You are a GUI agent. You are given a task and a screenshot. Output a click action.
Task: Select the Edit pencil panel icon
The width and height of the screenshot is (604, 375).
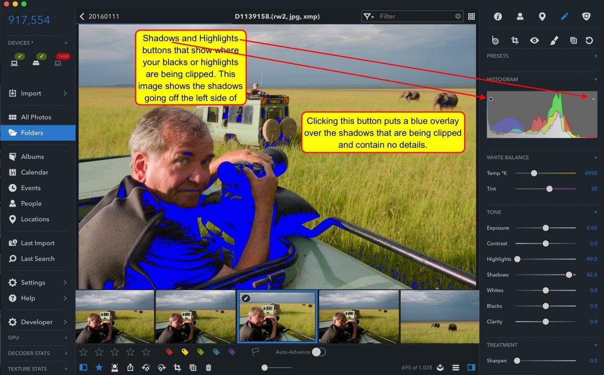[564, 17]
